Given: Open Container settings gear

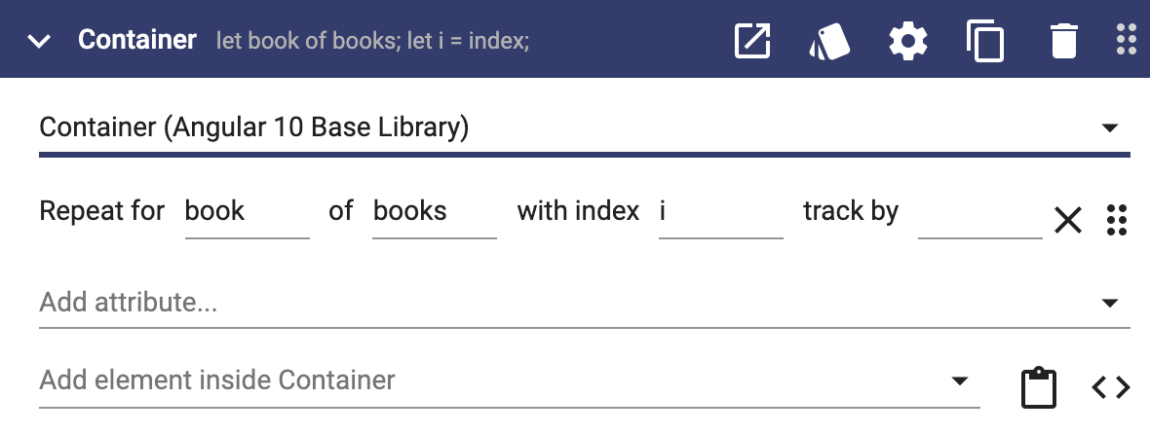Looking at the screenshot, I should pos(908,41).
